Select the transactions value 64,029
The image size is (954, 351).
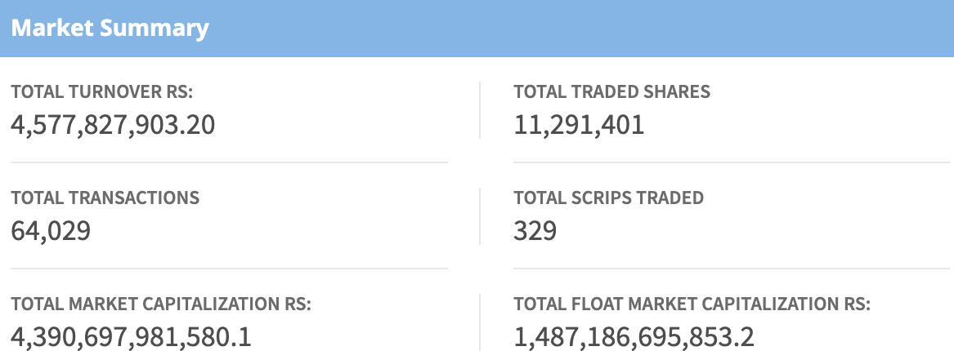(x=51, y=231)
